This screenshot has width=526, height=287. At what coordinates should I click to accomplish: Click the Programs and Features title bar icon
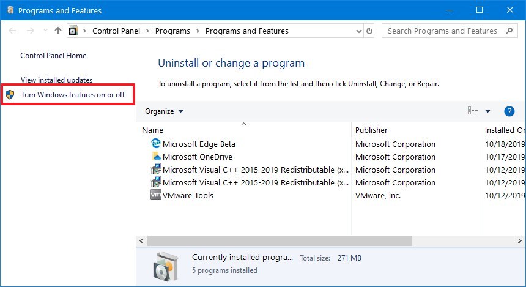point(10,10)
